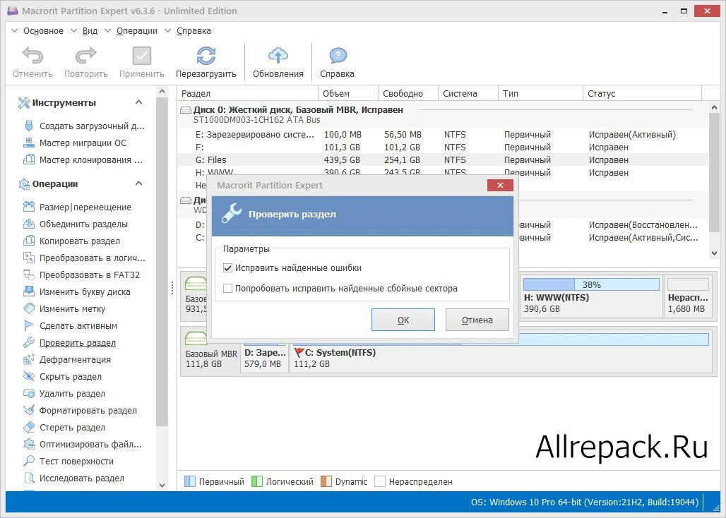Image resolution: width=726 pixels, height=518 pixels.
Task: Click the Проверить раздел sidebar link
Action: [x=77, y=343]
